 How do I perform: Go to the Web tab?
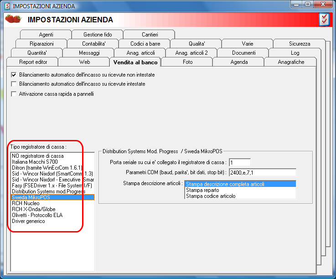coord(84,62)
